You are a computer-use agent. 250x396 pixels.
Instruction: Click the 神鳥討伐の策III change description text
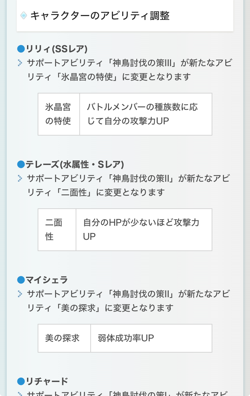click(130, 70)
